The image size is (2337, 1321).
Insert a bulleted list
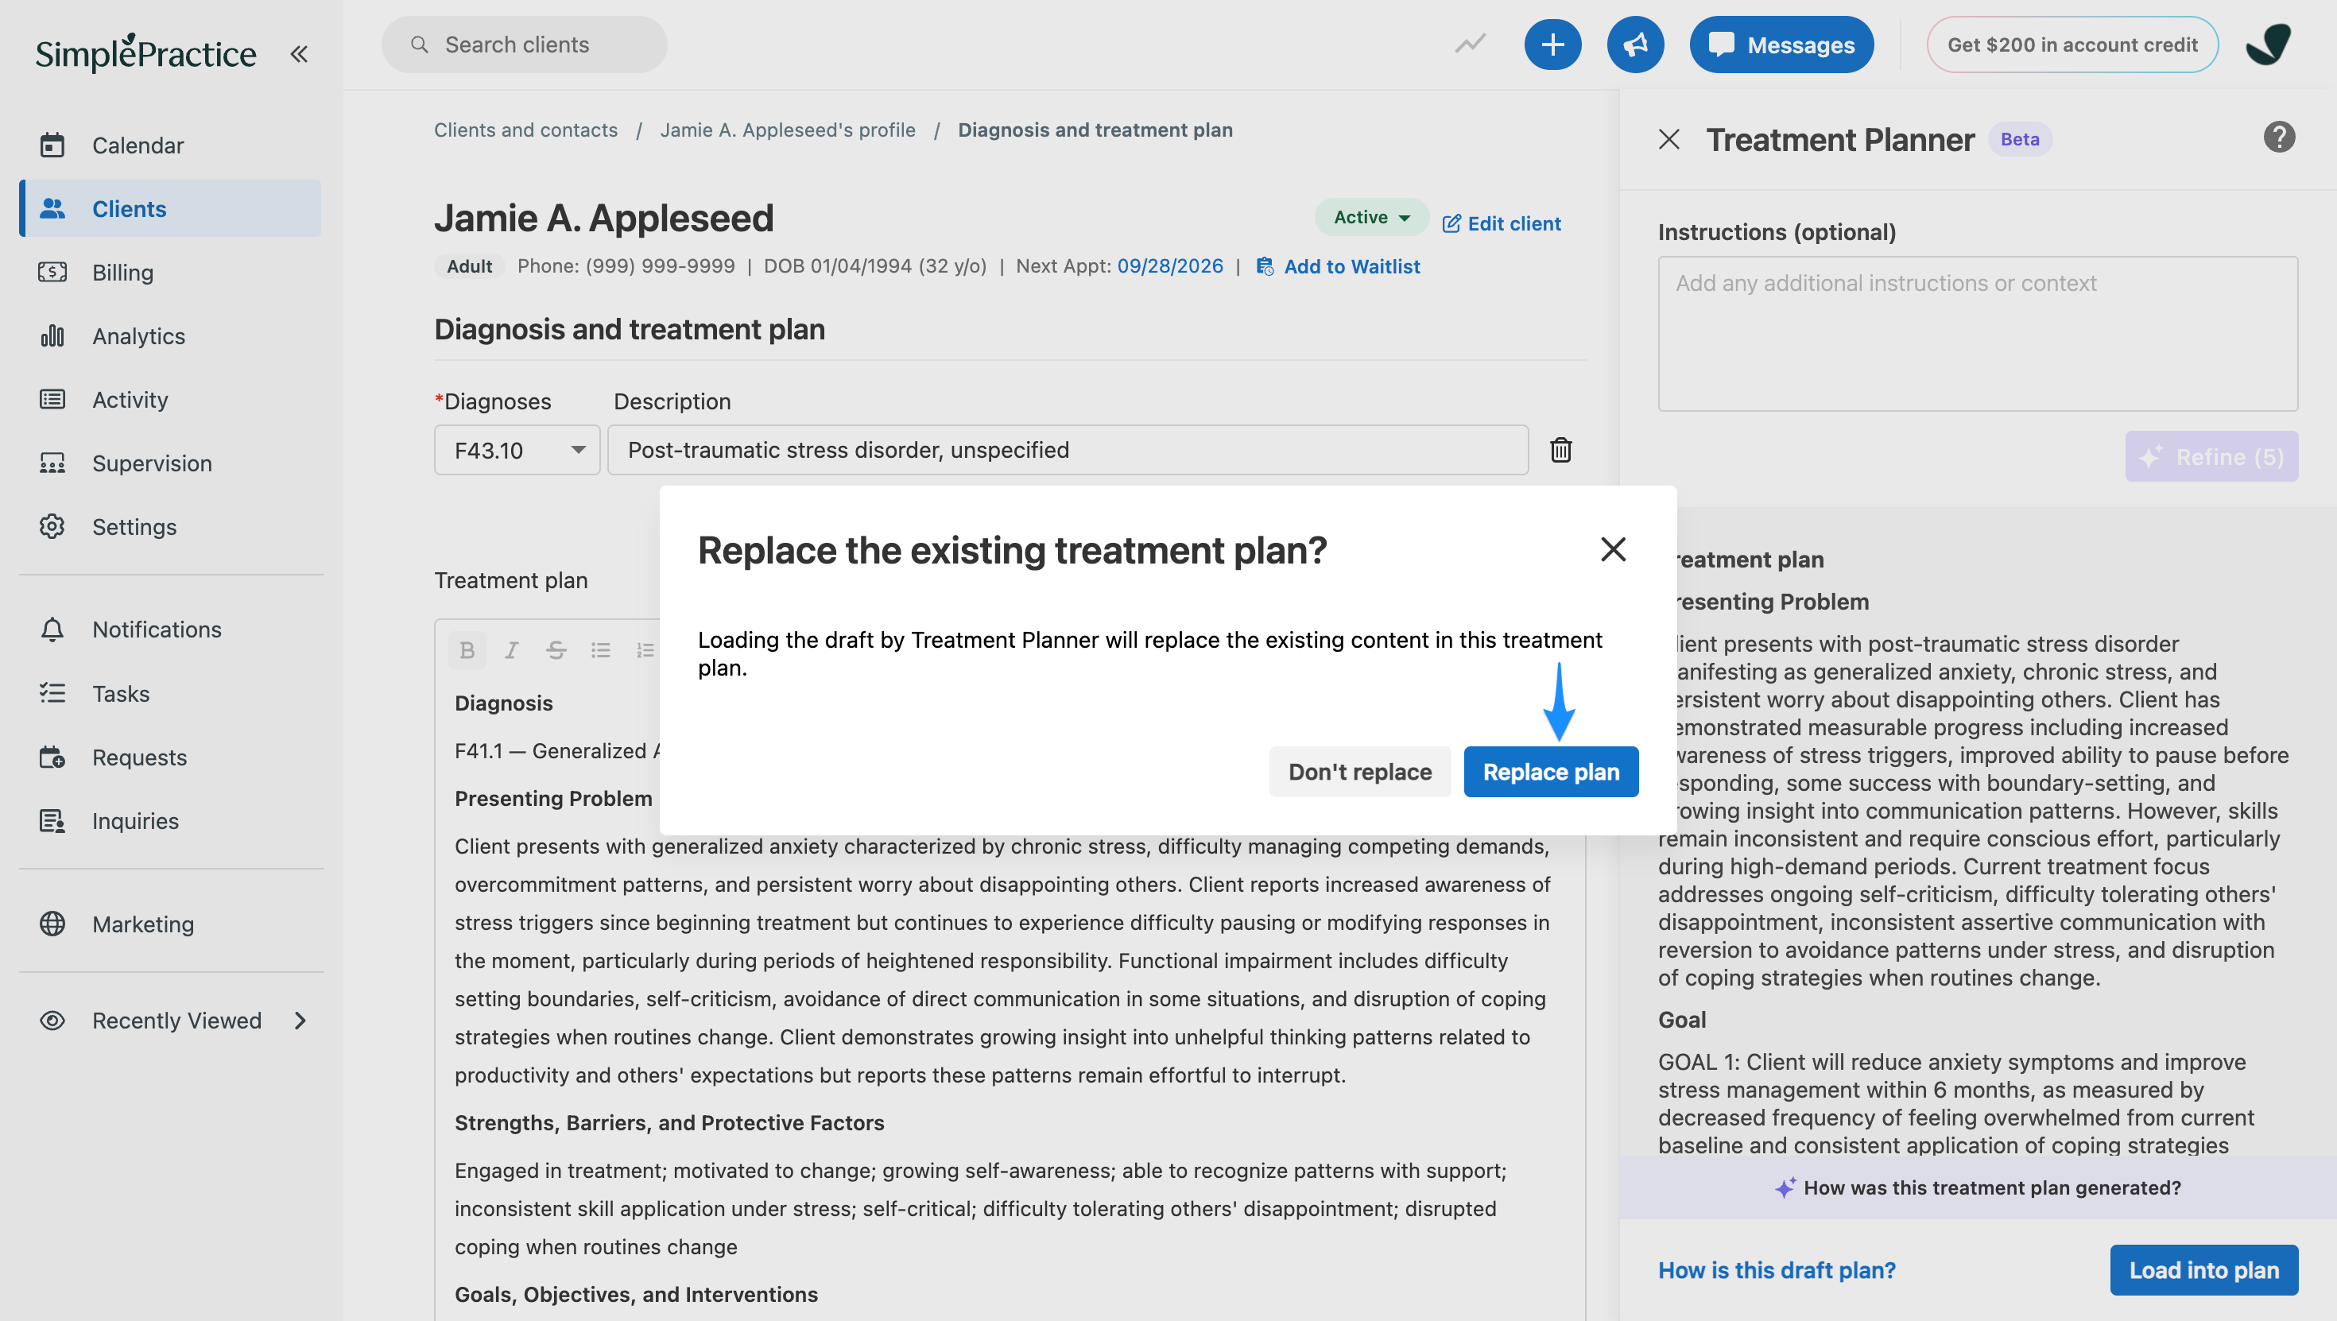coord(601,649)
